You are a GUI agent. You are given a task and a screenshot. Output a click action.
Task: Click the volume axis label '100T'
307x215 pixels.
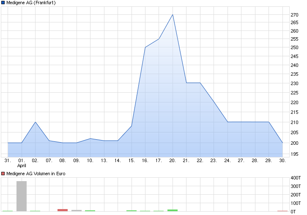coord(296,203)
